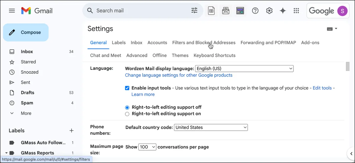Screen dimensions: 355x163
Task: Expand the GMass Reports label arrow
Action: tap(6, 153)
